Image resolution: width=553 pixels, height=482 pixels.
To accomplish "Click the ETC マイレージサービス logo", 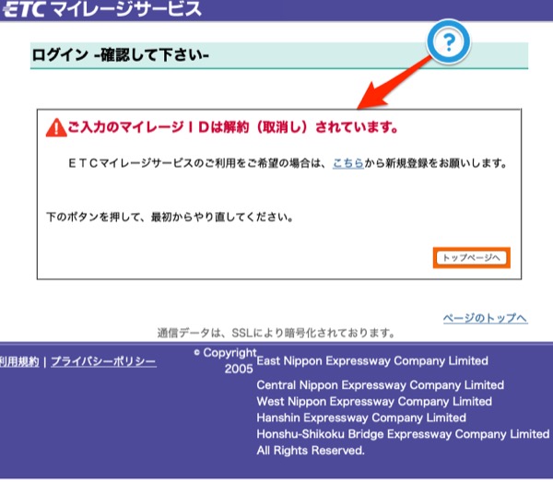I will (x=101, y=9).
